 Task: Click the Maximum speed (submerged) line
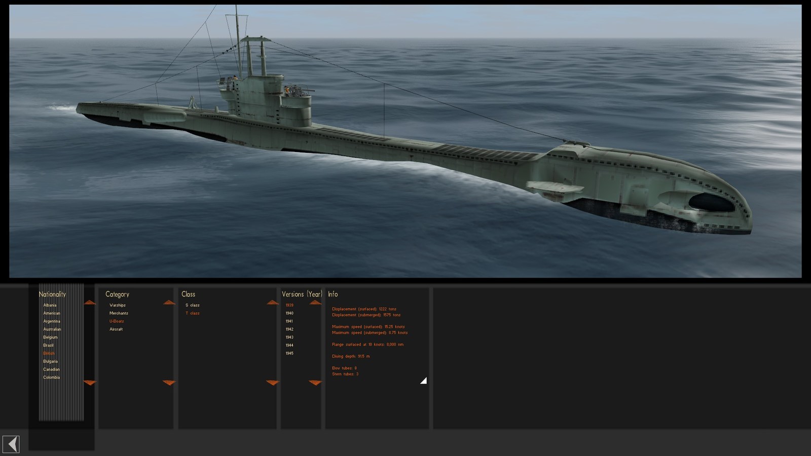(x=370, y=333)
